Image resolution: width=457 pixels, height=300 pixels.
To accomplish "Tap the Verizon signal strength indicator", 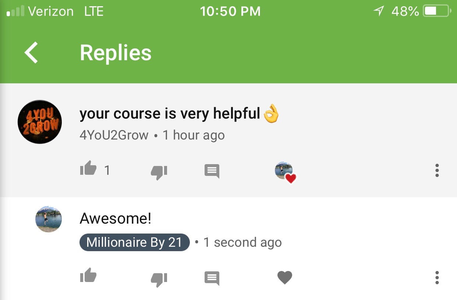I will (x=15, y=11).
